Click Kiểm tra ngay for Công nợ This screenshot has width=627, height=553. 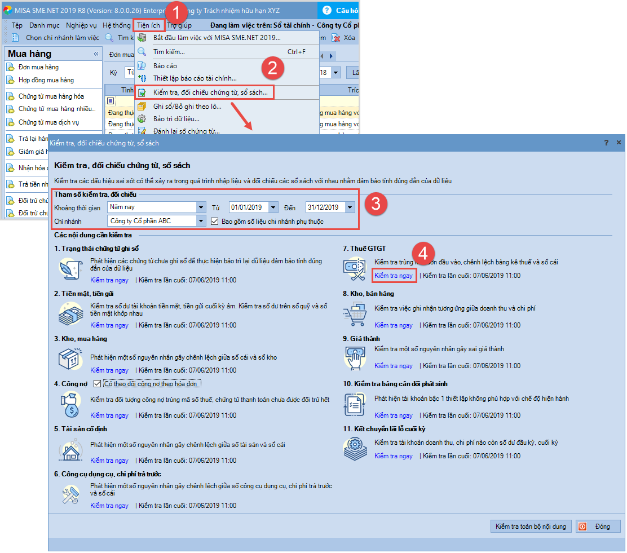pos(109,415)
